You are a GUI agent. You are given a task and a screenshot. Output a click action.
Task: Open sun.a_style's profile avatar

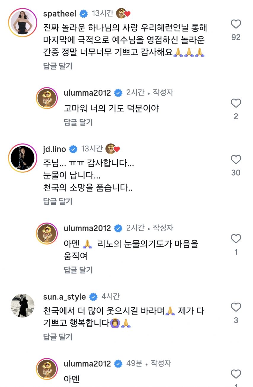(23, 305)
